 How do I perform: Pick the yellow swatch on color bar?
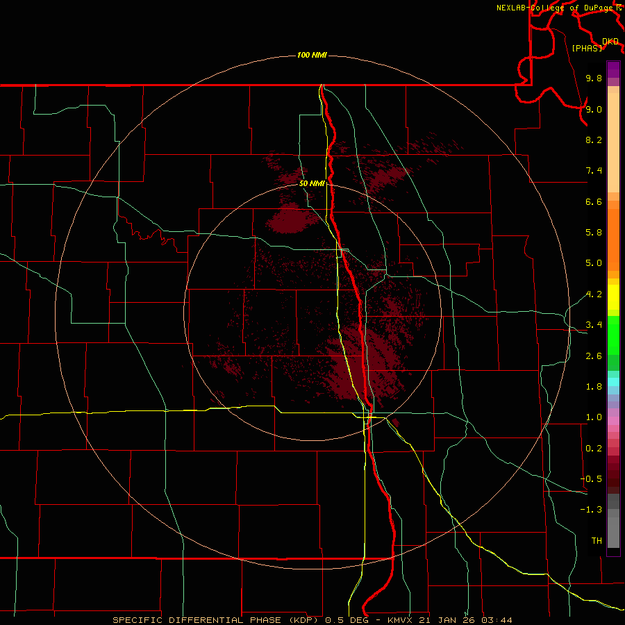click(x=613, y=297)
